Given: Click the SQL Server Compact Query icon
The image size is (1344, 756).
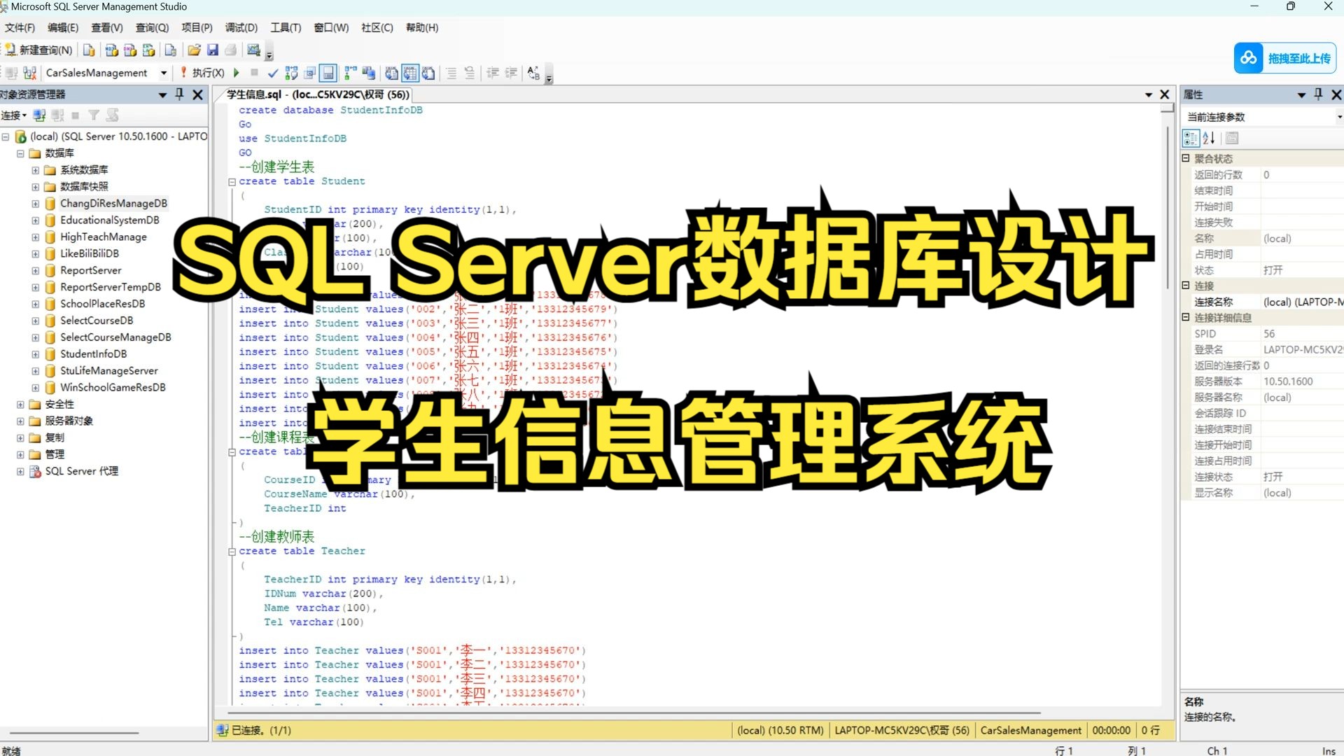Looking at the screenshot, I should pyautogui.click(x=170, y=50).
